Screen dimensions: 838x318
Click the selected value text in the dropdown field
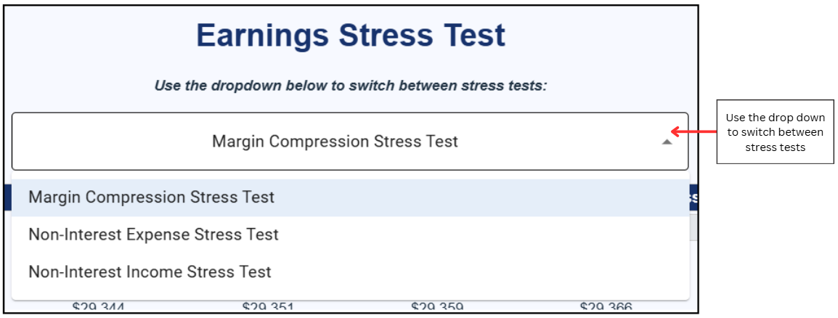[x=335, y=142]
